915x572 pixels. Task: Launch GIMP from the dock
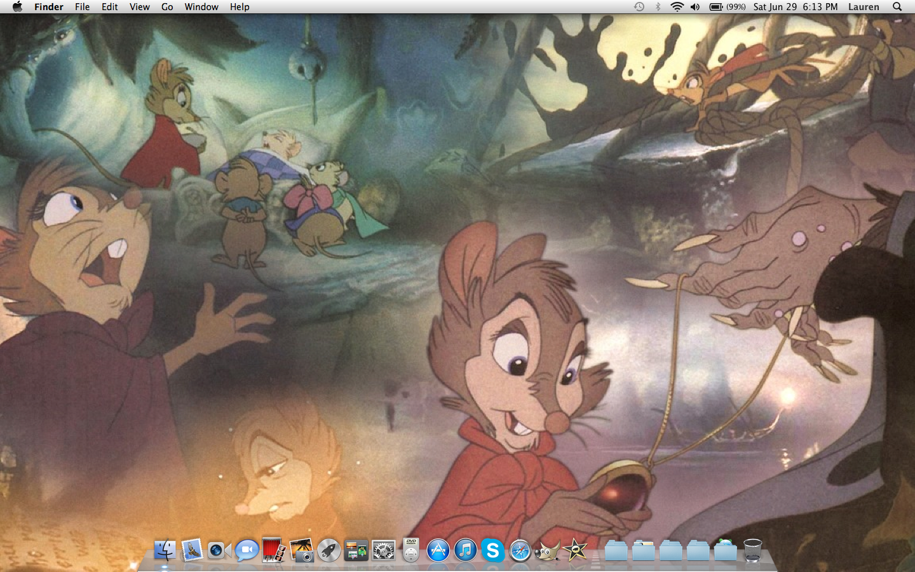pos(547,550)
